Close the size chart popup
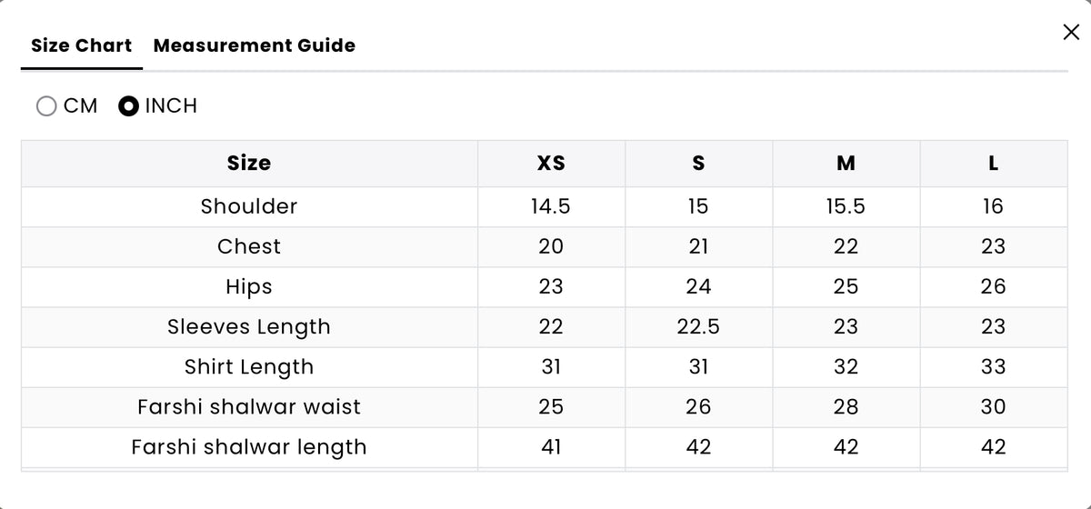Viewport: 1091px width, 509px height. tap(1071, 33)
